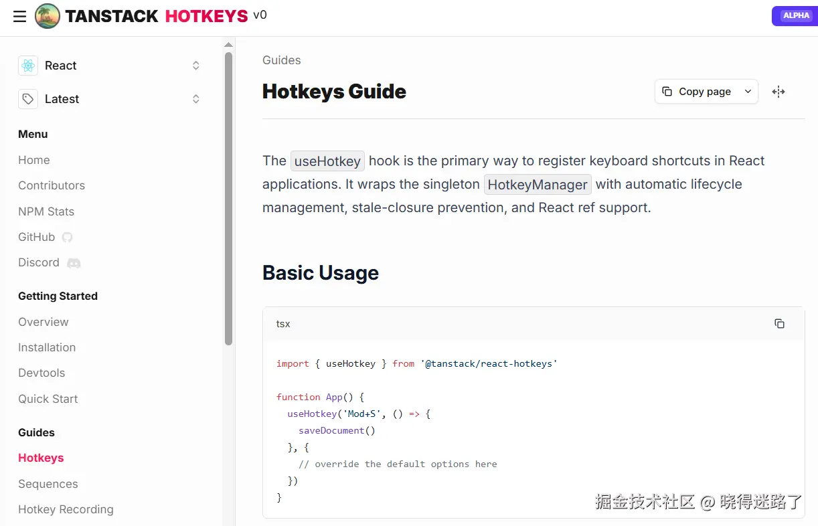Open the Sequences guide in sidebar
This screenshot has height=526, width=818.
(48, 484)
